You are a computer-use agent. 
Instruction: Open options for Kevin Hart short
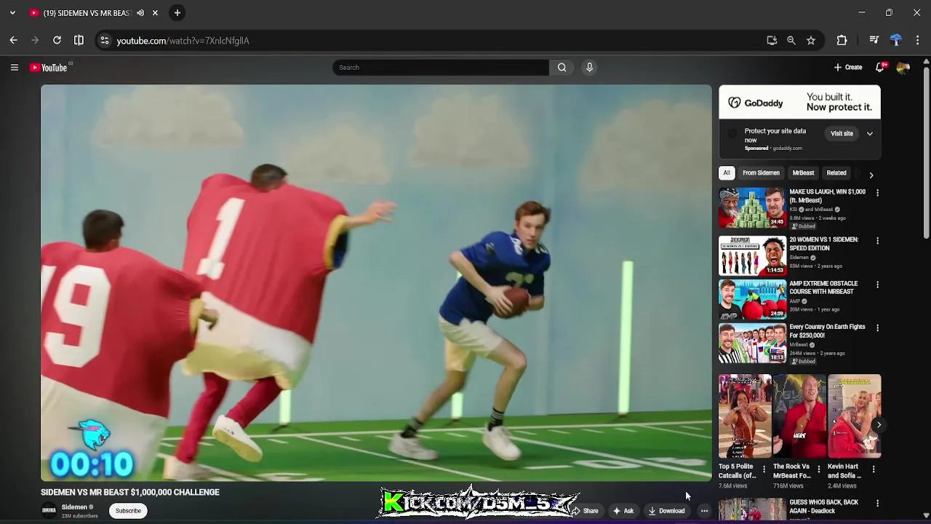pos(873,469)
